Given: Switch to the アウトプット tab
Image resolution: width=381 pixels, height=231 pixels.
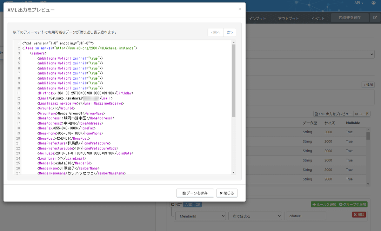Looking at the screenshot, I should [x=288, y=18].
